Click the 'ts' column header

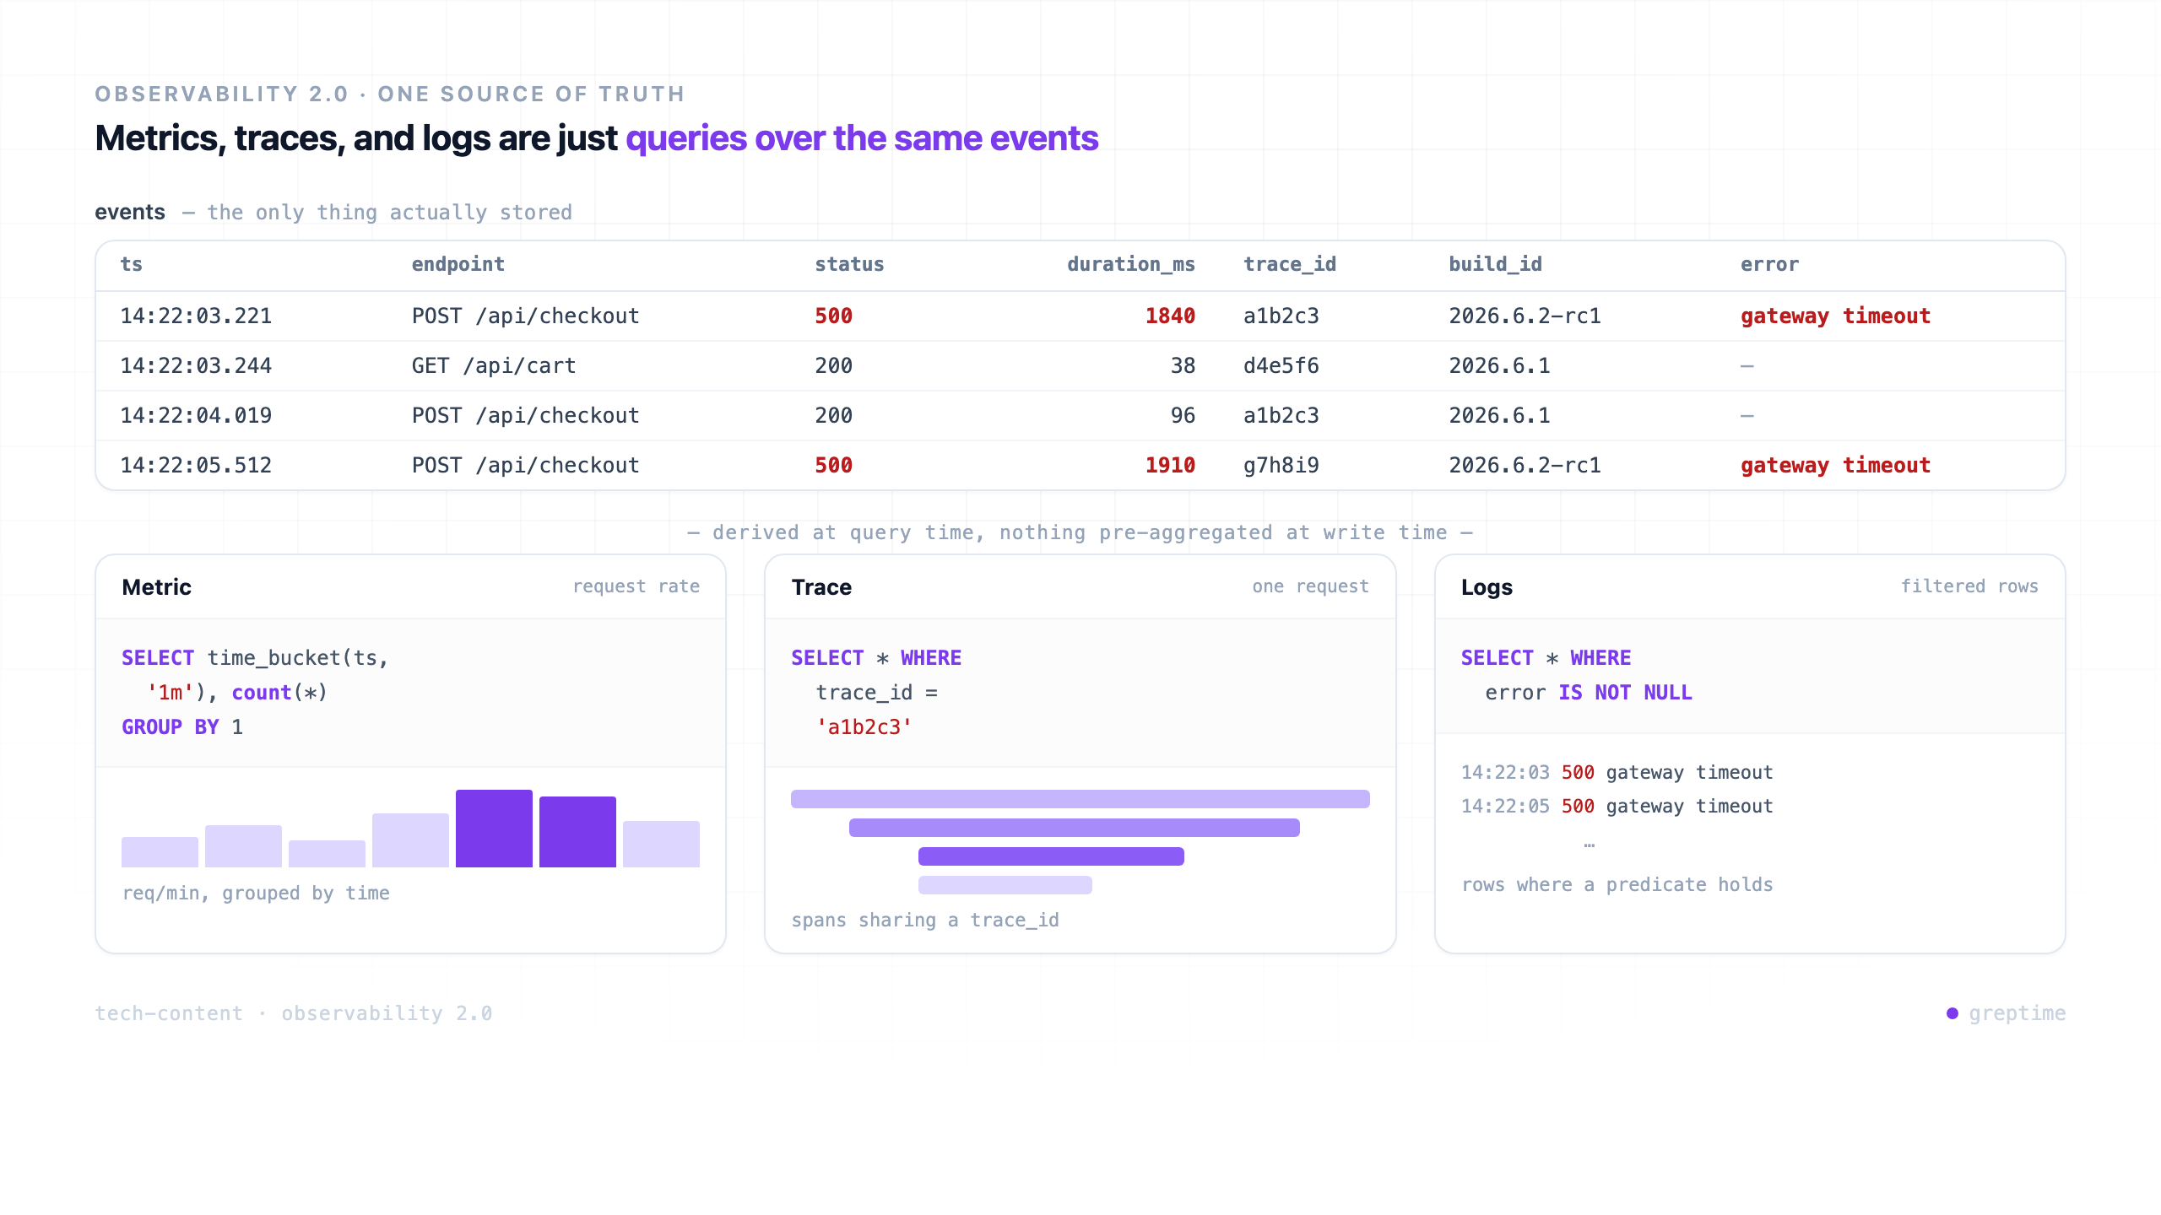click(x=132, y=264)
